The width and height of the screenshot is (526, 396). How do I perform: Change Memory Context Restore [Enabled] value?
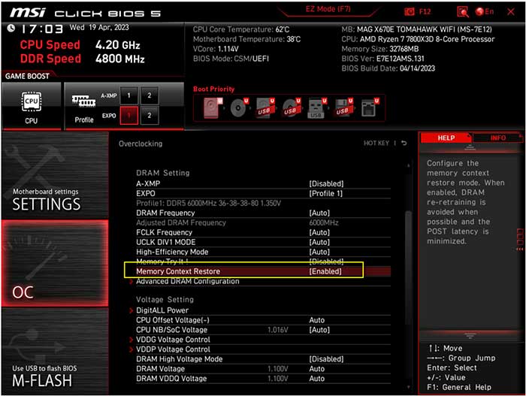coord(325,271)
